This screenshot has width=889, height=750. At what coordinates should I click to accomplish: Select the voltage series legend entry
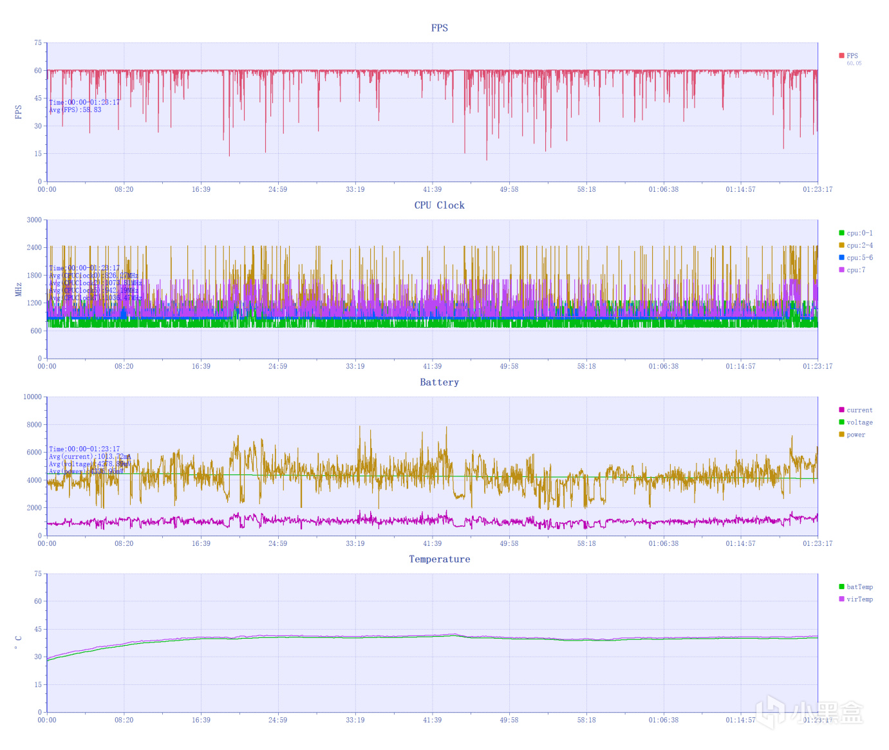coord(856,422)
